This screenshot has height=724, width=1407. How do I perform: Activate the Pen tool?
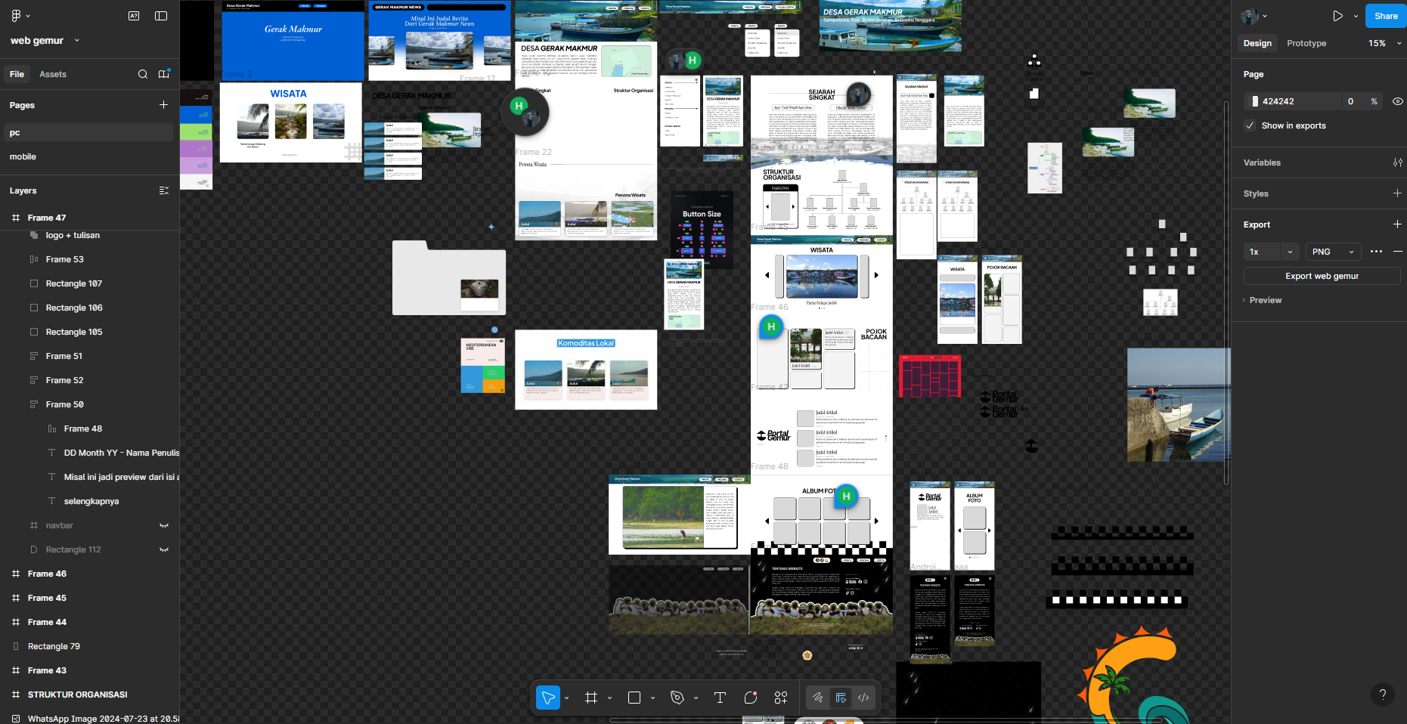pyautogui.click(x=677, y=698)
